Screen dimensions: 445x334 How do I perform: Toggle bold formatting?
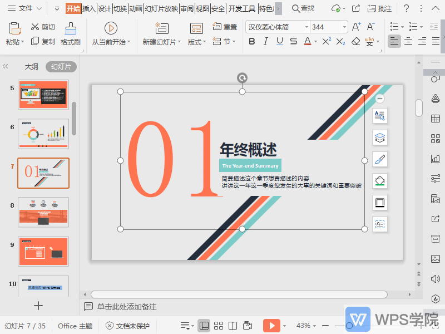coord(251,41)
